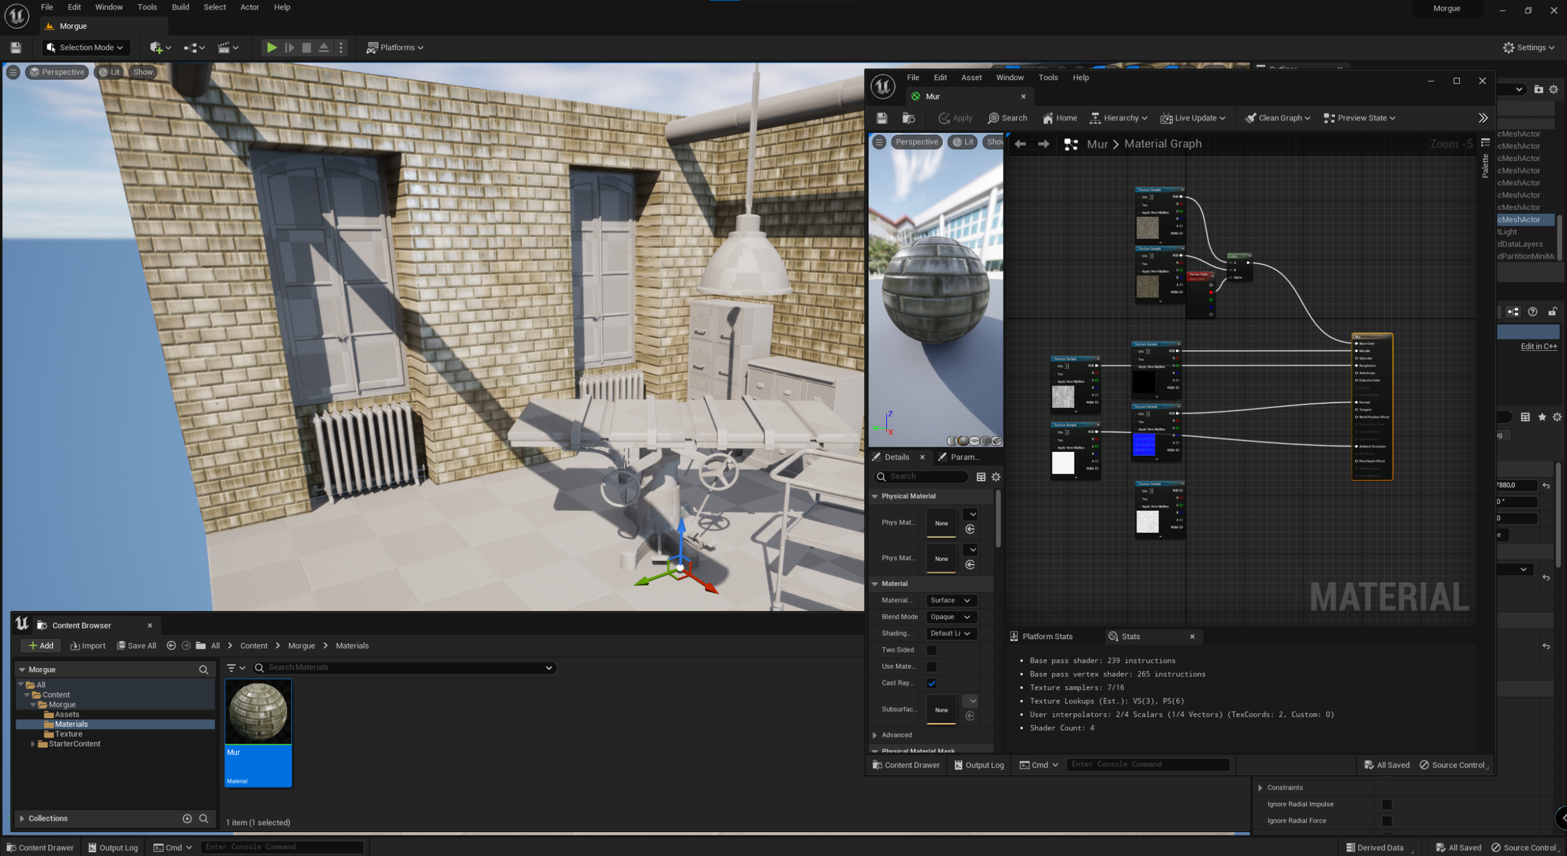Click Browse to asset icon in material editor
Screen dimensions: 1567x856
pos(908,118)
